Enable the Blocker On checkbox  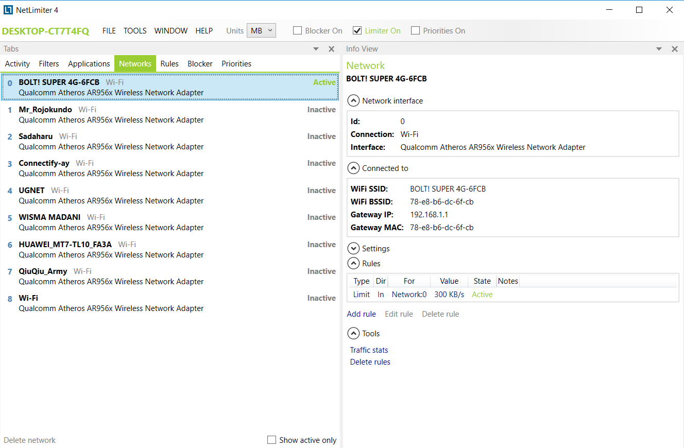click(297, 31)
